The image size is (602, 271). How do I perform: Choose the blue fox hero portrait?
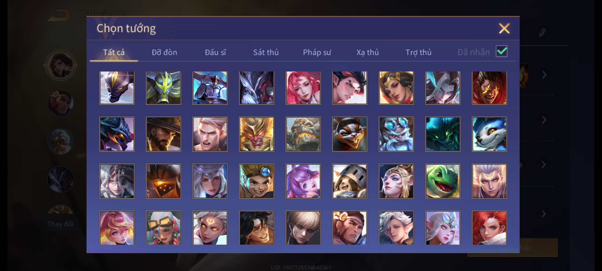coord(489,134)
